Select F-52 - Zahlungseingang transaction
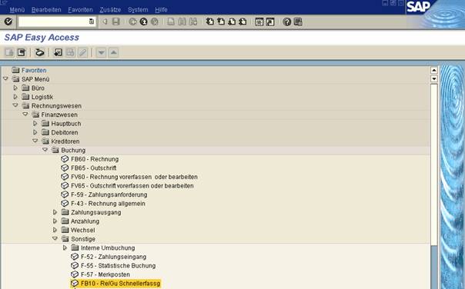 pyautogui.click(x=114, y=257)
